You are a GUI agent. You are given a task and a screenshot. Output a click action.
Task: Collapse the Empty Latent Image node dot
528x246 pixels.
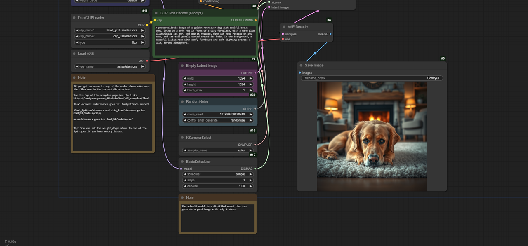(182, 66)
